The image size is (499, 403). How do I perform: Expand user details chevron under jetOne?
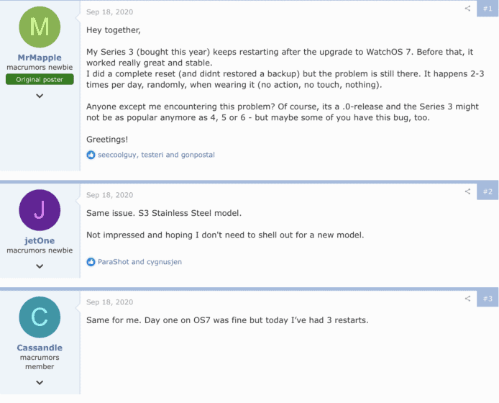coord(40,266)
